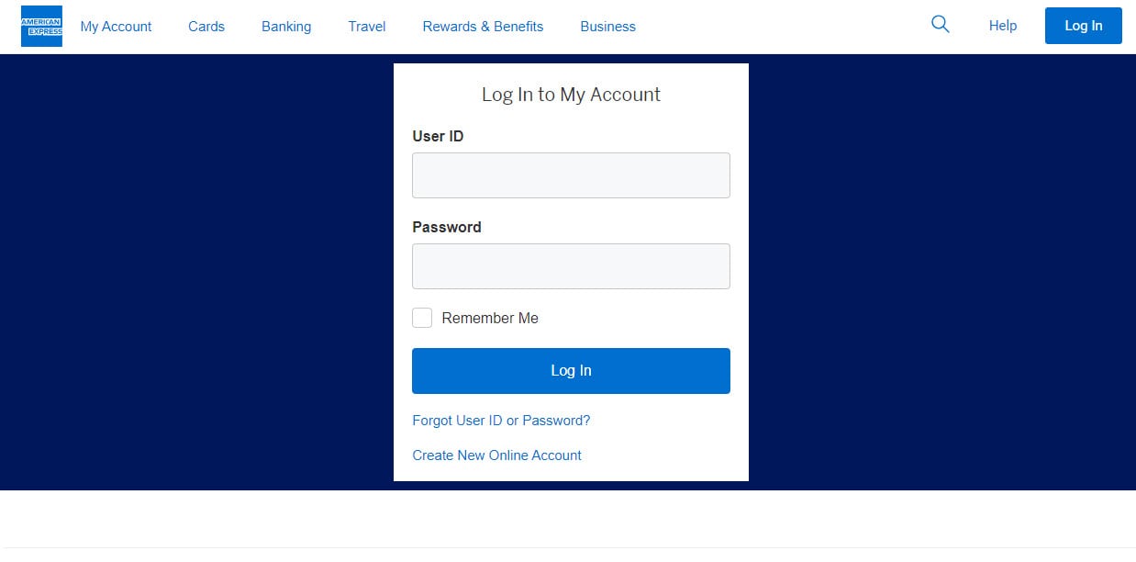The height and width of the screenshot is (562, 1136).
Task: Select the Banking menu item
Action: [x=286, y=27]
